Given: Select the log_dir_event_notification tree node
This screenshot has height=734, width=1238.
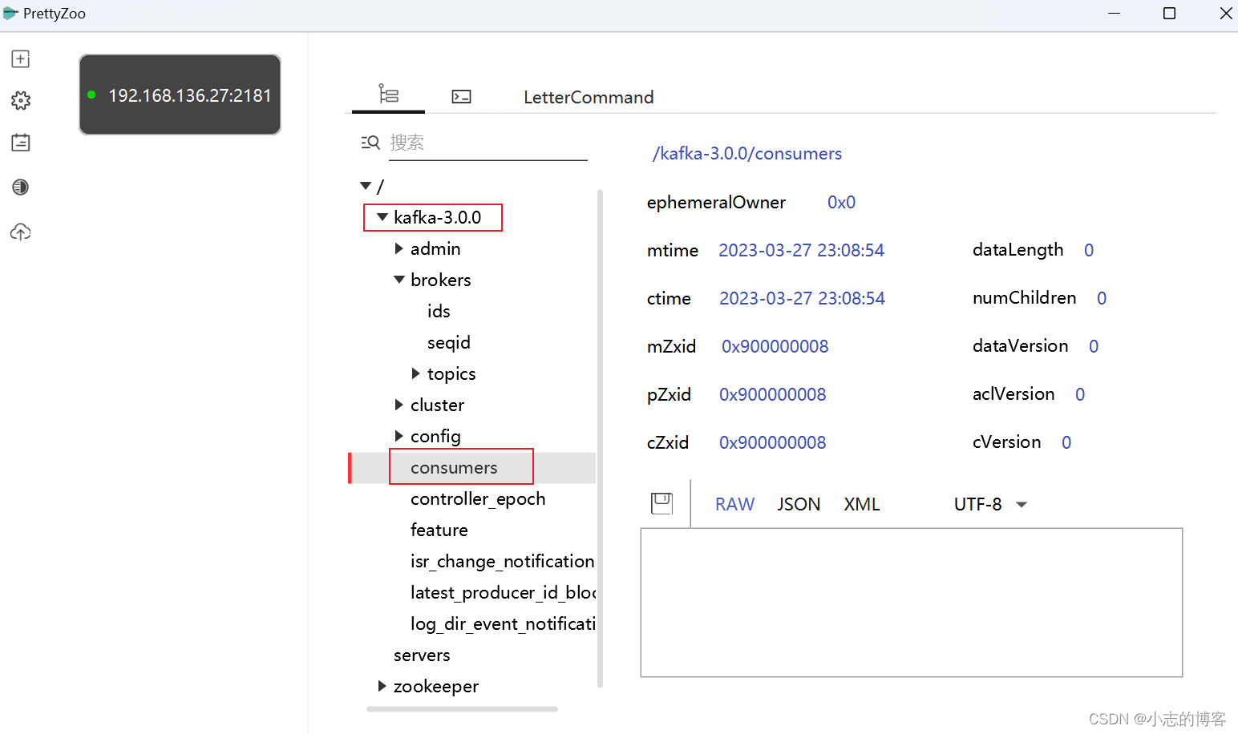Looking at the screenshot, I should point(503,624).
